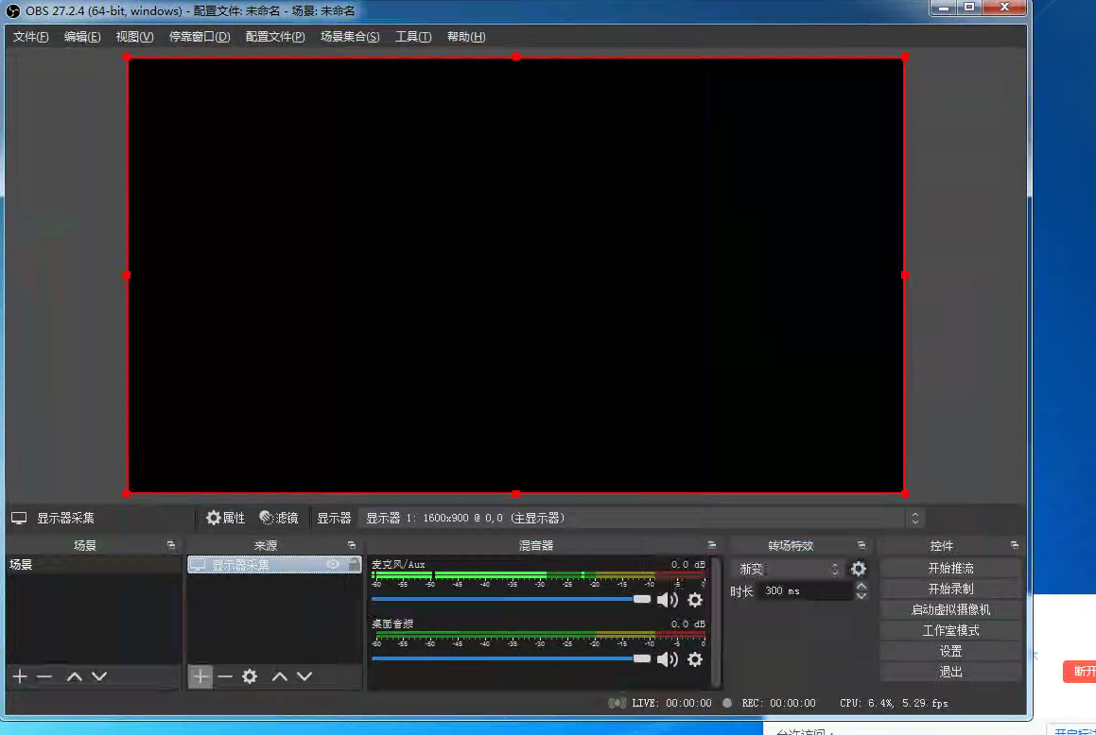Open the 显示器 display selection dropdown

point(641,518)
